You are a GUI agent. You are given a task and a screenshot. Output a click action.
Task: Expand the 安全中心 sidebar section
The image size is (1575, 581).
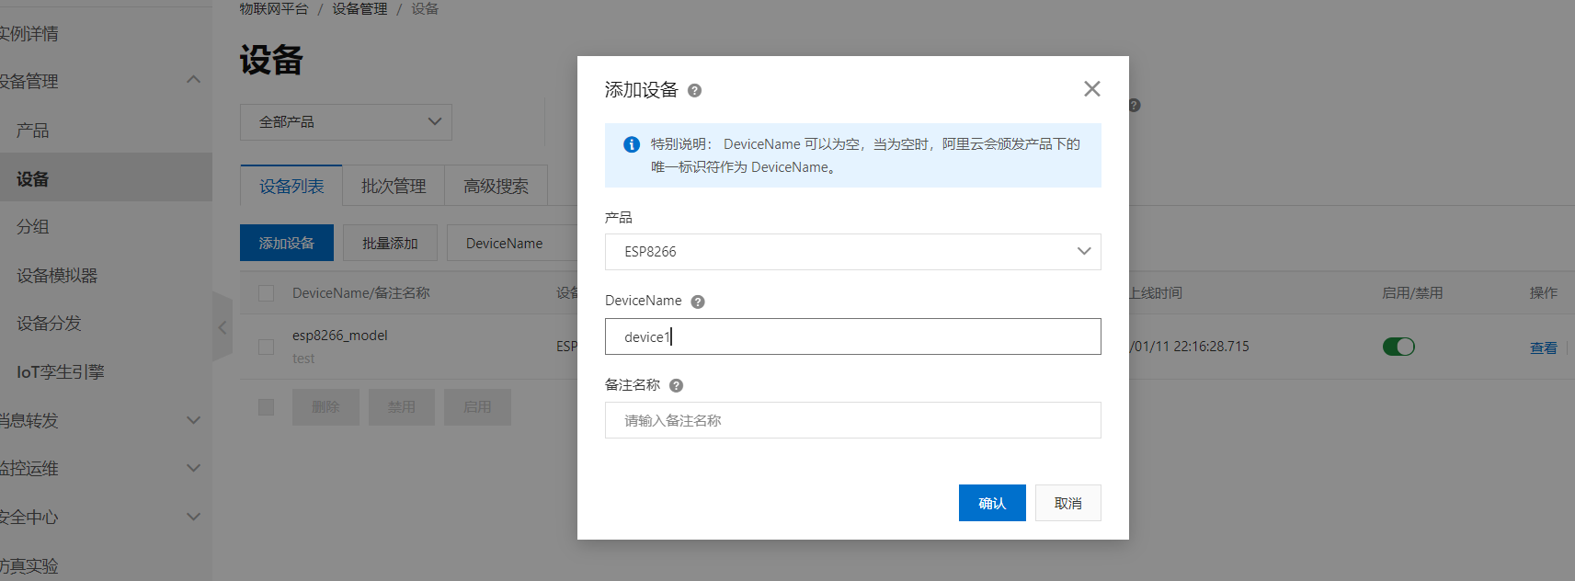coord(193,517)
